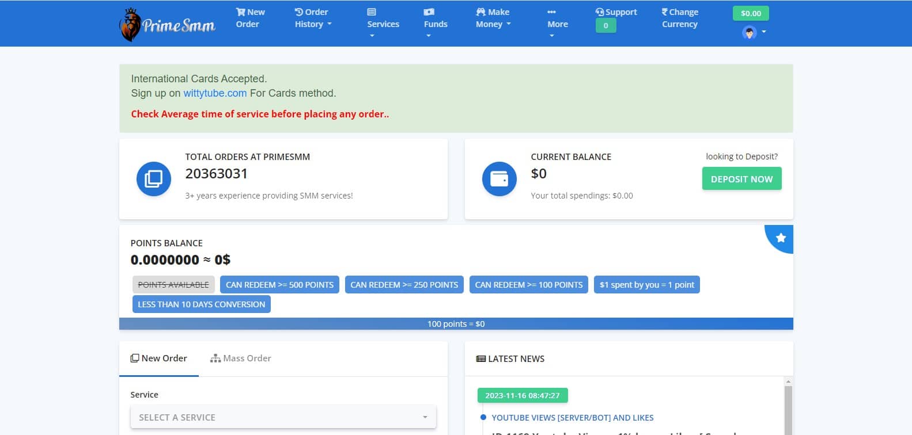This screenshot has height=435, width=912.
Task: Click the user avatar icon
Action: [749, 32]
